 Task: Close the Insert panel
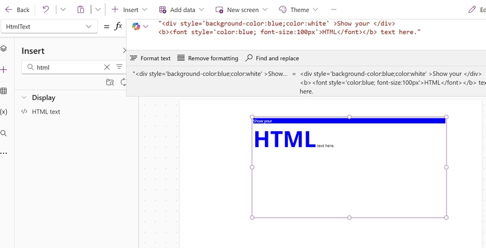pyautogui.click(x=125, y=50)
